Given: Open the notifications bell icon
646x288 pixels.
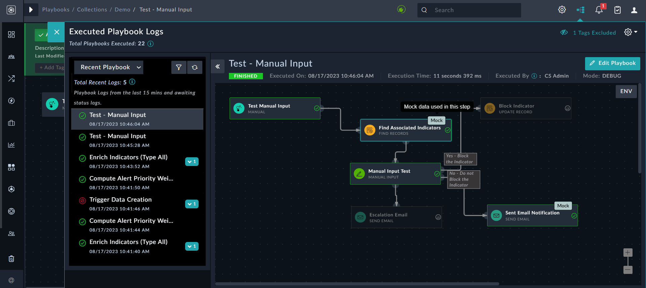Looking at the screenshot, I should point(599,10).
